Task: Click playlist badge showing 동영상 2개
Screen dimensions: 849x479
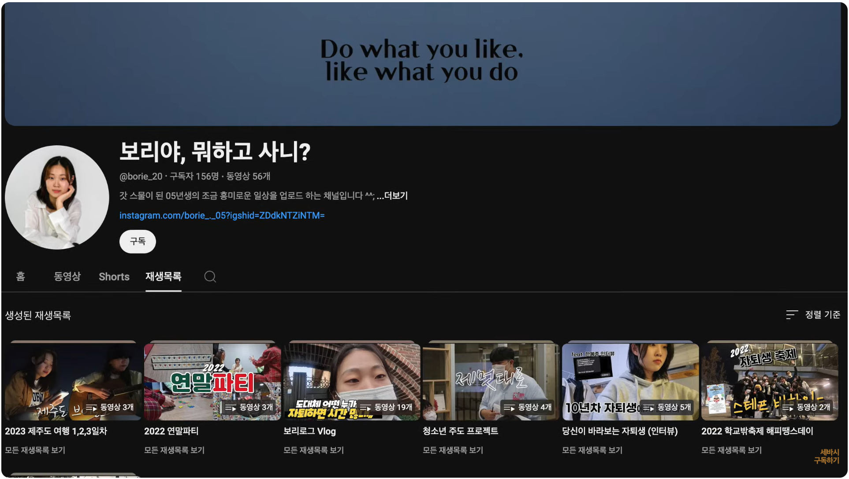Action: click(x=806, y=407)
